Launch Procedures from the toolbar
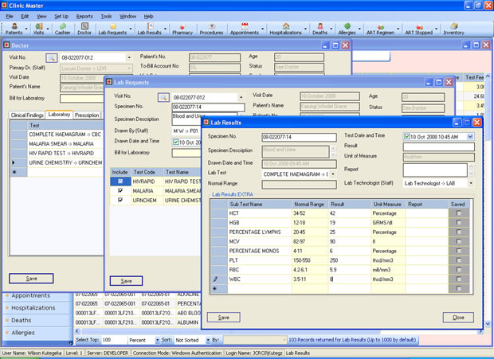 point(211,29)
